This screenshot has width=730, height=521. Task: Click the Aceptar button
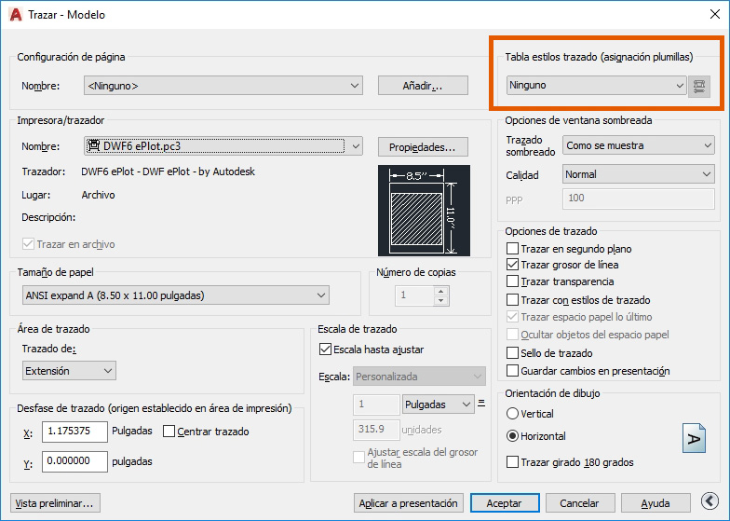tap(504, 503)
